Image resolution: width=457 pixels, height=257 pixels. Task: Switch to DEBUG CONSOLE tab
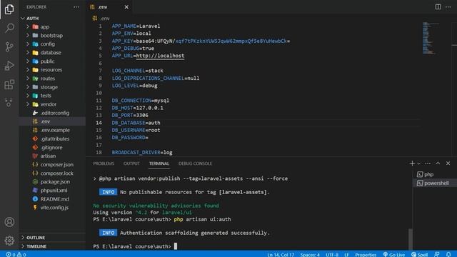click(x=195, y=163)
